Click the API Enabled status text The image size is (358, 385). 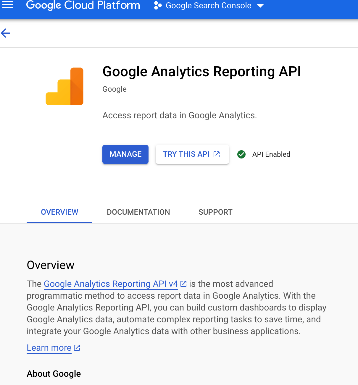tap(271, 154)
